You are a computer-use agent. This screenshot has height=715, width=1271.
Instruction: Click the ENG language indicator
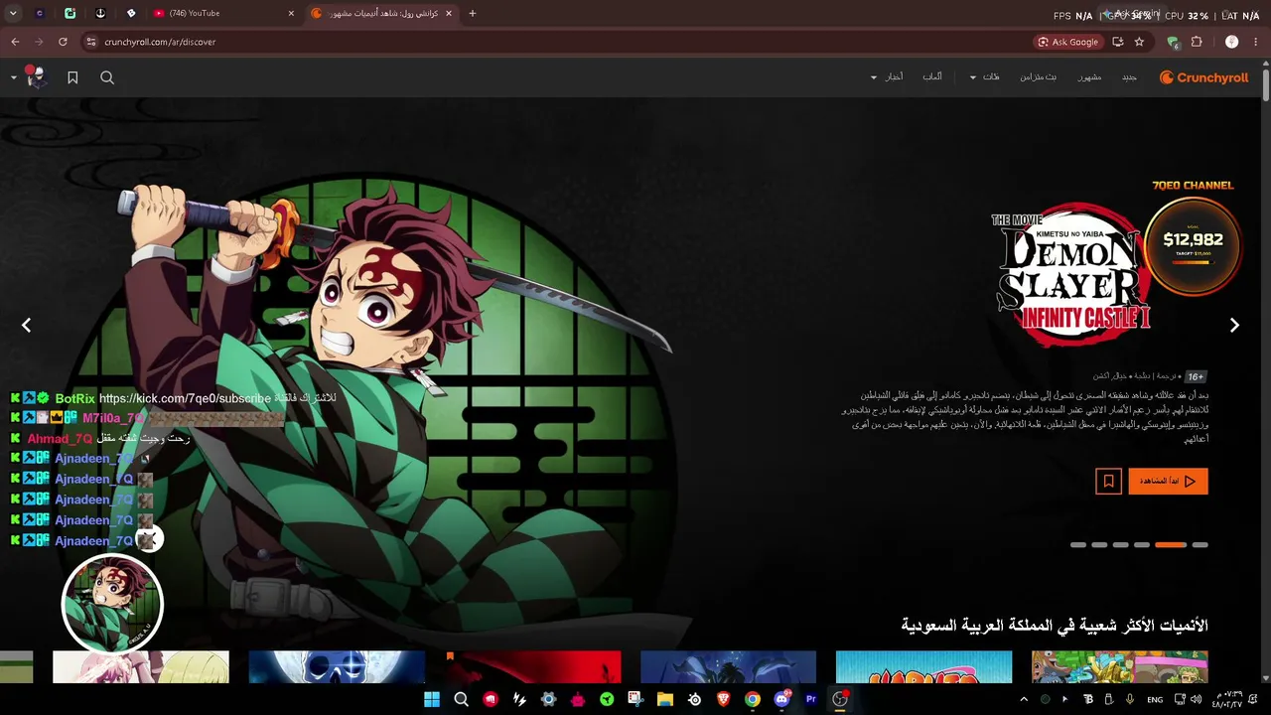click(x=1155, y=699)
